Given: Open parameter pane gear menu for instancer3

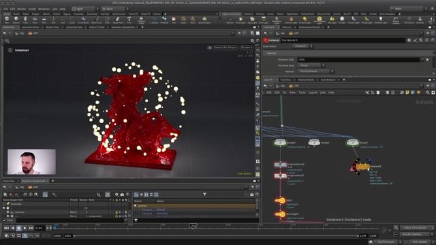Looking at the screenshot, I should (409, 40).
